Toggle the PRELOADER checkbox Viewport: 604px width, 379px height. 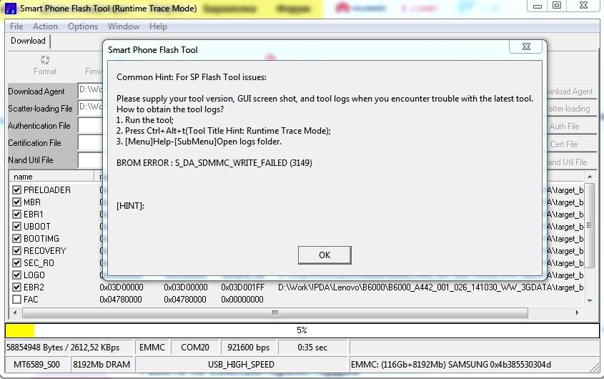(16, 189)
